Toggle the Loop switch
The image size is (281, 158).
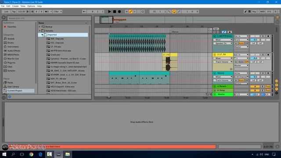(x=174, y=11)
